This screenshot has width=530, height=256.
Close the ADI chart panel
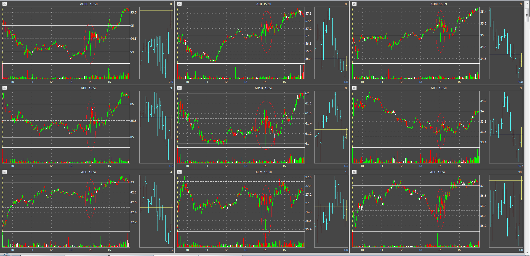[180, 4]
